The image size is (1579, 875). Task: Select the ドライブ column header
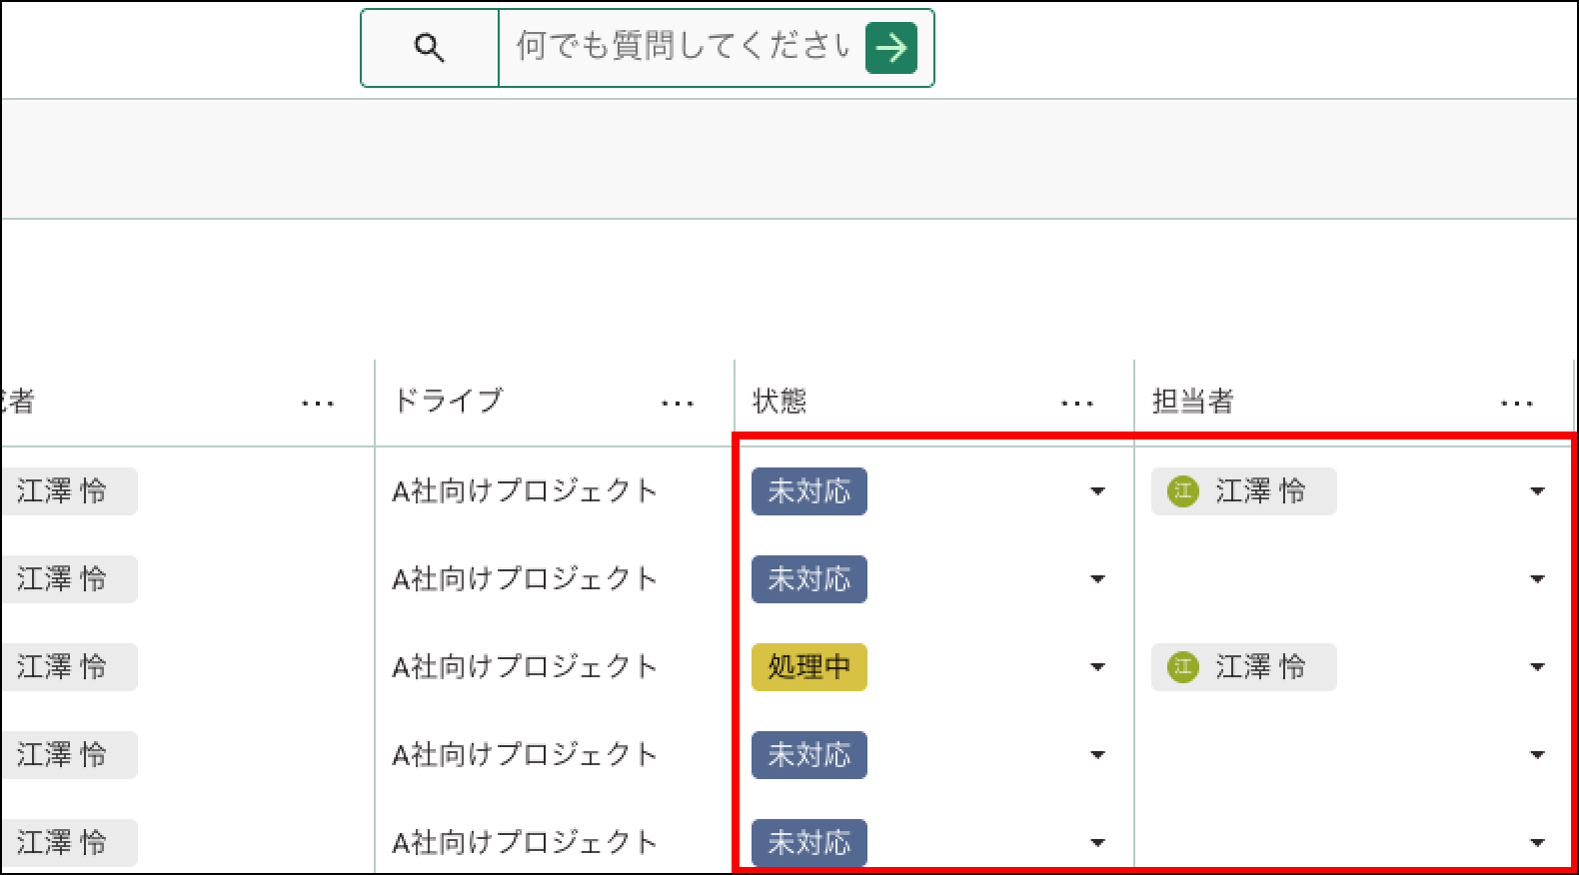pyautogui.click(x=448, y=402)
